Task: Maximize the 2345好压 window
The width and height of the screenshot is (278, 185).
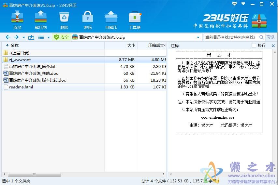Action: 262,4
